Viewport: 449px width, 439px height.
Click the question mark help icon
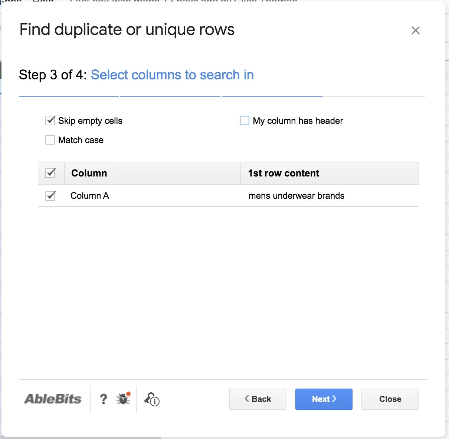click(x=104, y=399)
